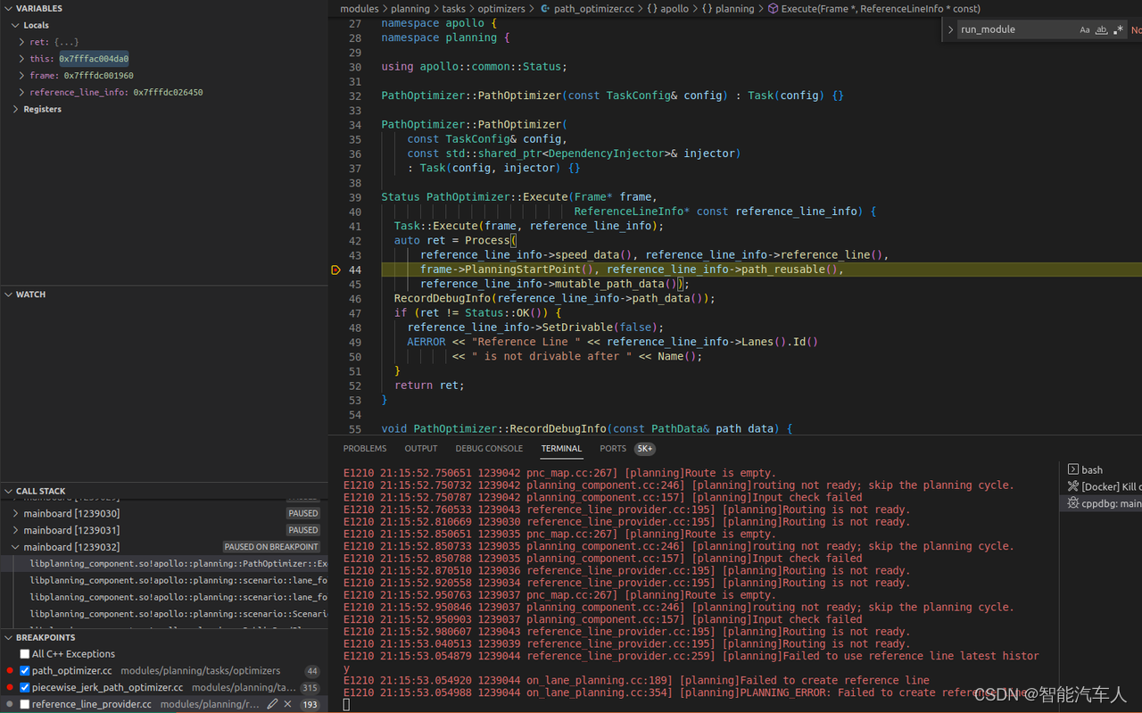The width and height of the screenshot is (1142, 713).
Task: Open the PORTS view showing 5K+
Action: point(613,448)
